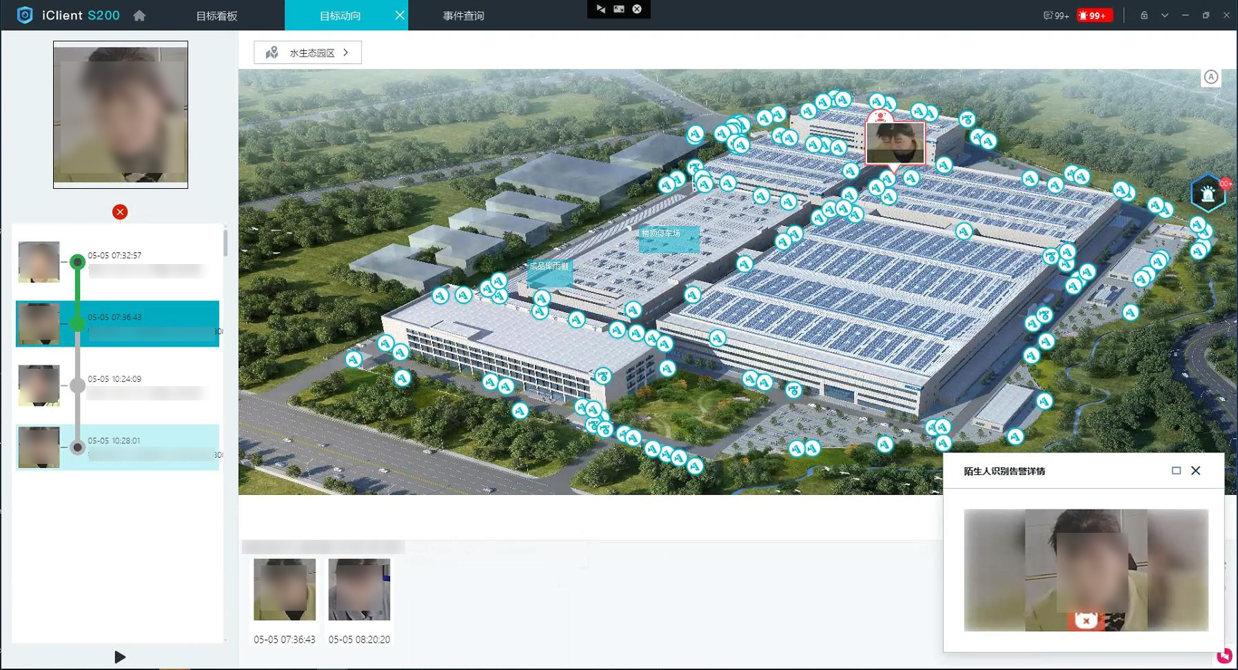Click the face snapshot popup on map

[895, 143]
